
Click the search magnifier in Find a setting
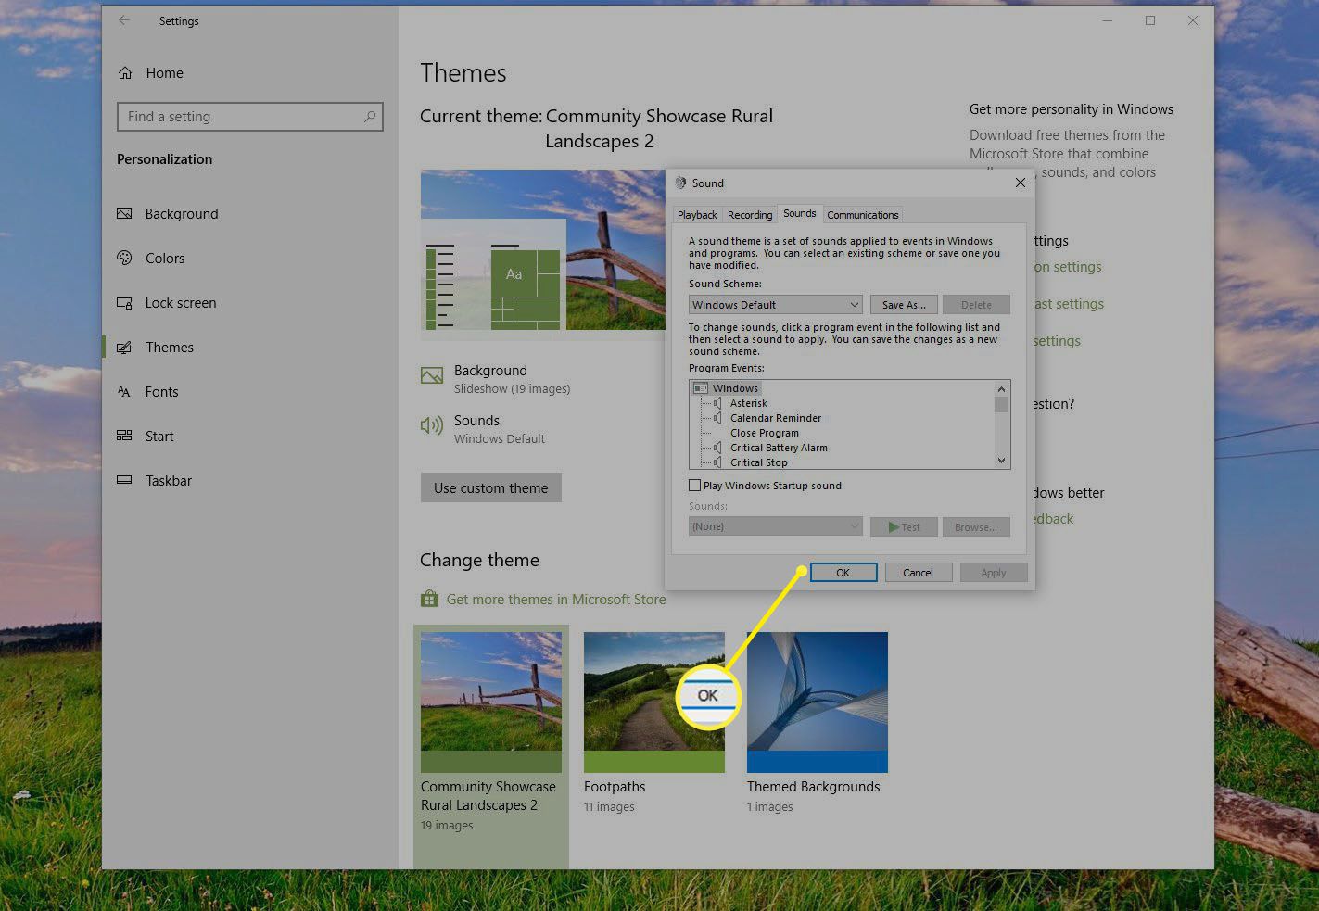coord(370,117)
